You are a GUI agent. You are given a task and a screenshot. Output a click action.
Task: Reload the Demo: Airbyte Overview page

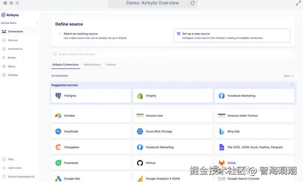(193, 3)
